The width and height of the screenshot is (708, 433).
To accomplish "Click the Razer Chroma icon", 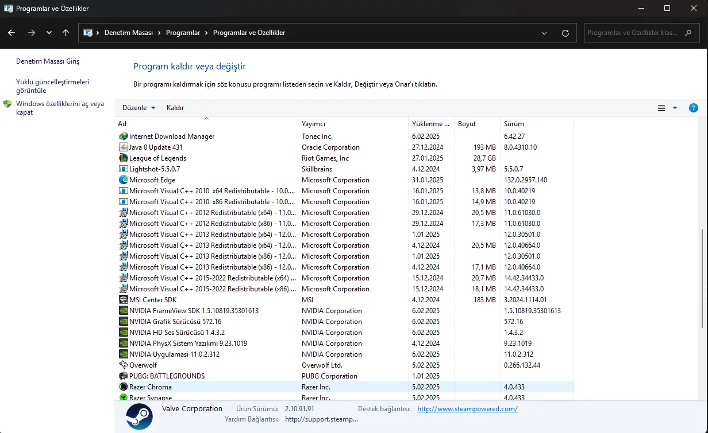I will coord(123,387).
